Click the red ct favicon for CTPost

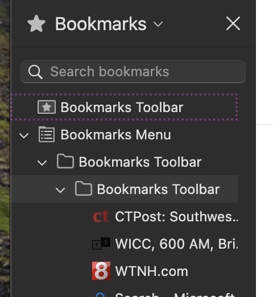pos(101,216)
